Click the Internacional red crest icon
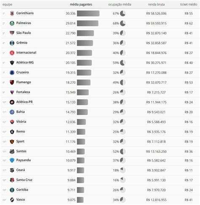This screenshot has width=200, height=205. (x=12, y=53)
